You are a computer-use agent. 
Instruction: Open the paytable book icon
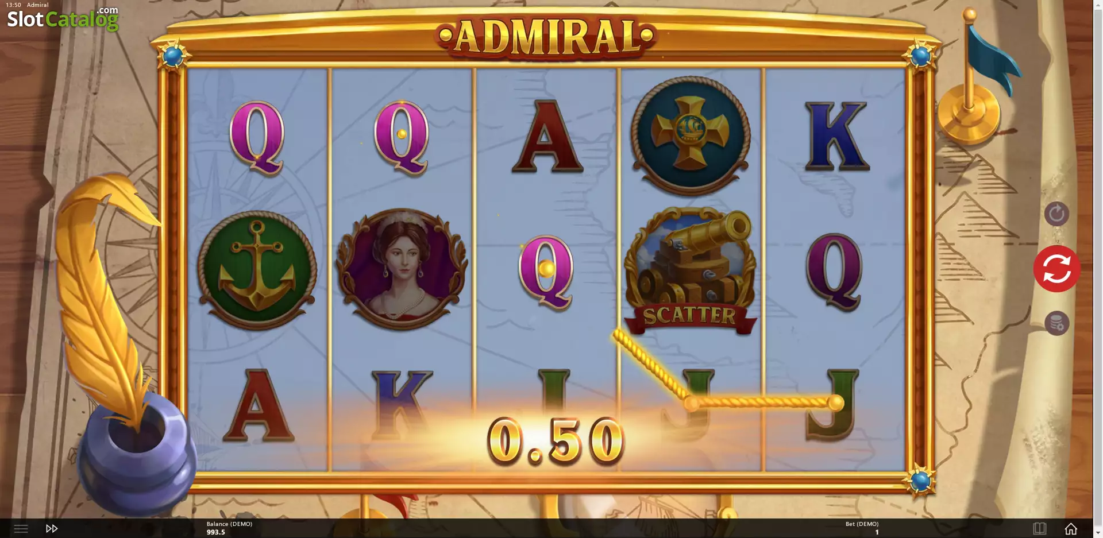pyautogui.click(x=1040, y=528)
